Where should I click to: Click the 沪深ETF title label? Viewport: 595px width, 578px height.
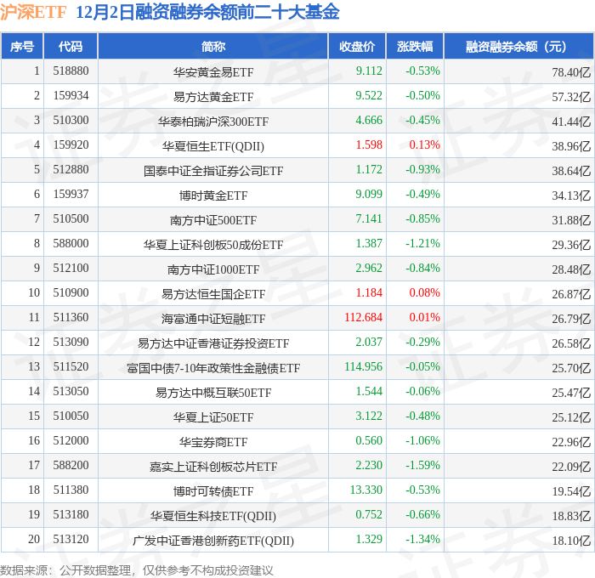pos(33,13)
